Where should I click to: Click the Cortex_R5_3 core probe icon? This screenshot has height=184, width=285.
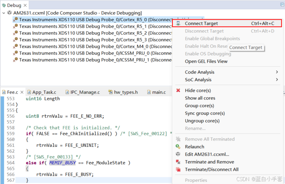click(15, 39)
